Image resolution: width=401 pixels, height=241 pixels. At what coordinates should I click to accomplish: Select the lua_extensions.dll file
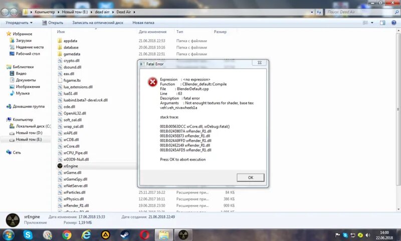click(x=78, y=87)
